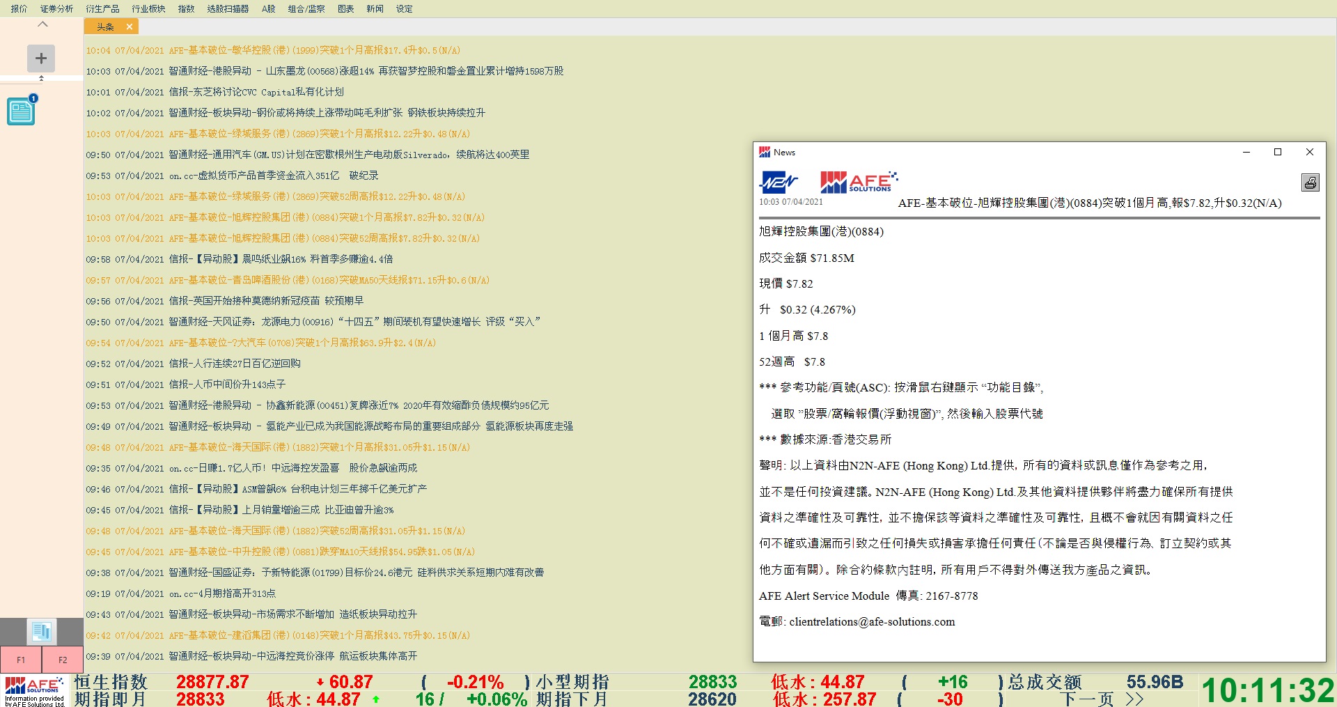The width and height of the screenshot is (1337, 707).
Task: Open the A股 menu
Action: pos(269,8)
